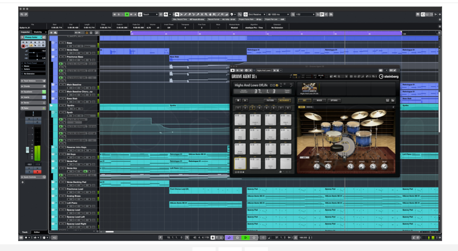This screenshot has height=251, width=458.
Task: Click the camera snapshot icon in plugin window
Action: point(381,70)
